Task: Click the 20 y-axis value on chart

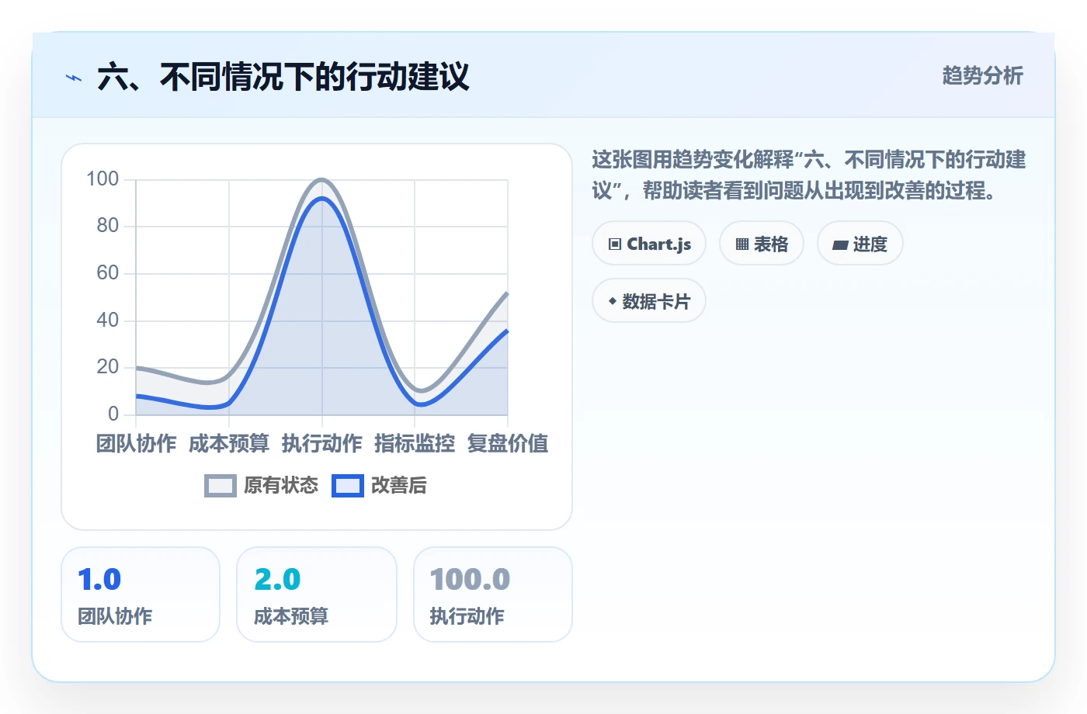Action: coord(108,367)
